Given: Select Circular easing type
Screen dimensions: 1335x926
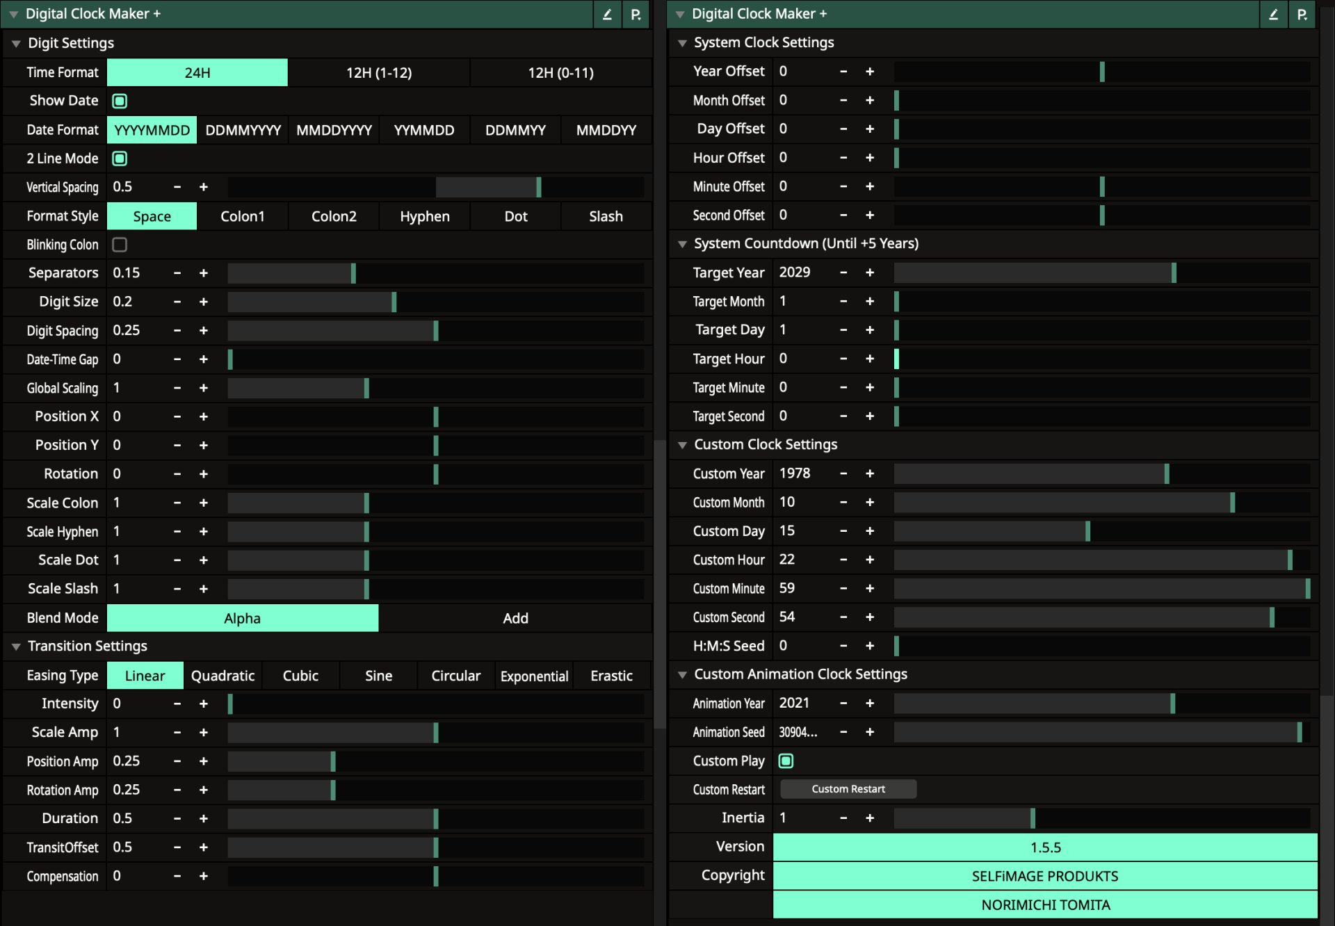Looking at the screenshot, I should click(456, 676).
